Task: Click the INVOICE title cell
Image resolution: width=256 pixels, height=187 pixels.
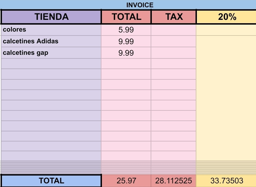Action: [140, 5]
